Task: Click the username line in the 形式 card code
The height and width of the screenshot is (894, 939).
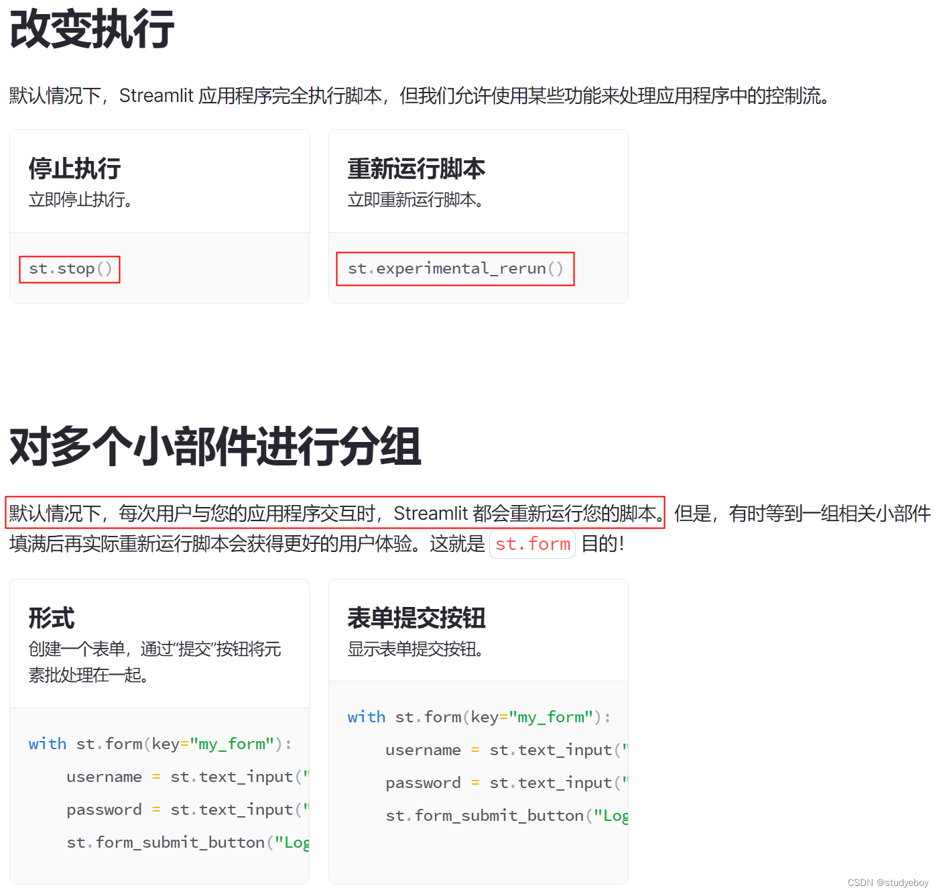Action: pyautogui.click(x=188, y=777)
